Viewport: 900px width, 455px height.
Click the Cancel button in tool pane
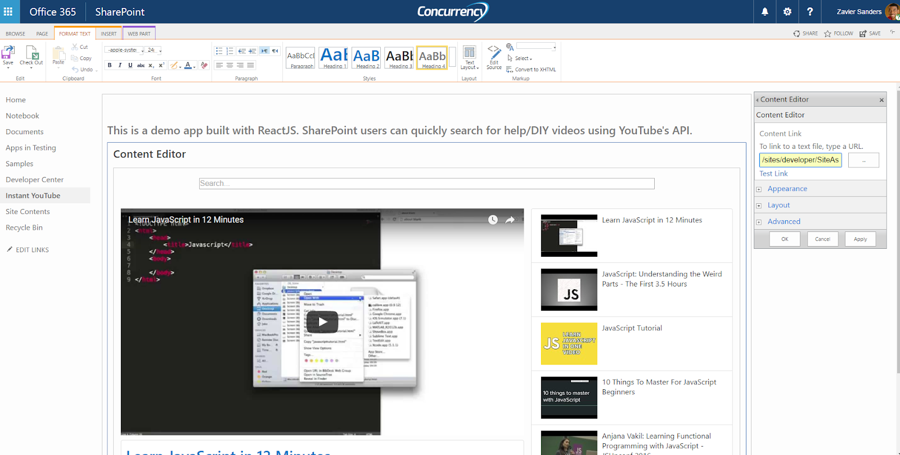point(822,239)
